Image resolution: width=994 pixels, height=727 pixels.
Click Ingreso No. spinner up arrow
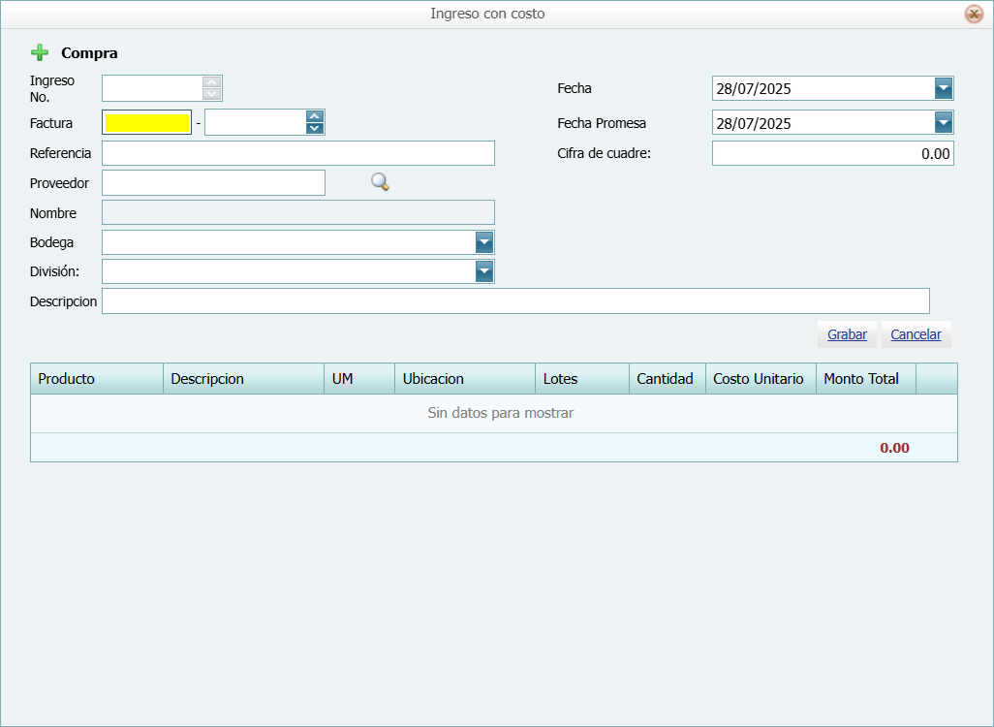coord(212,82)
